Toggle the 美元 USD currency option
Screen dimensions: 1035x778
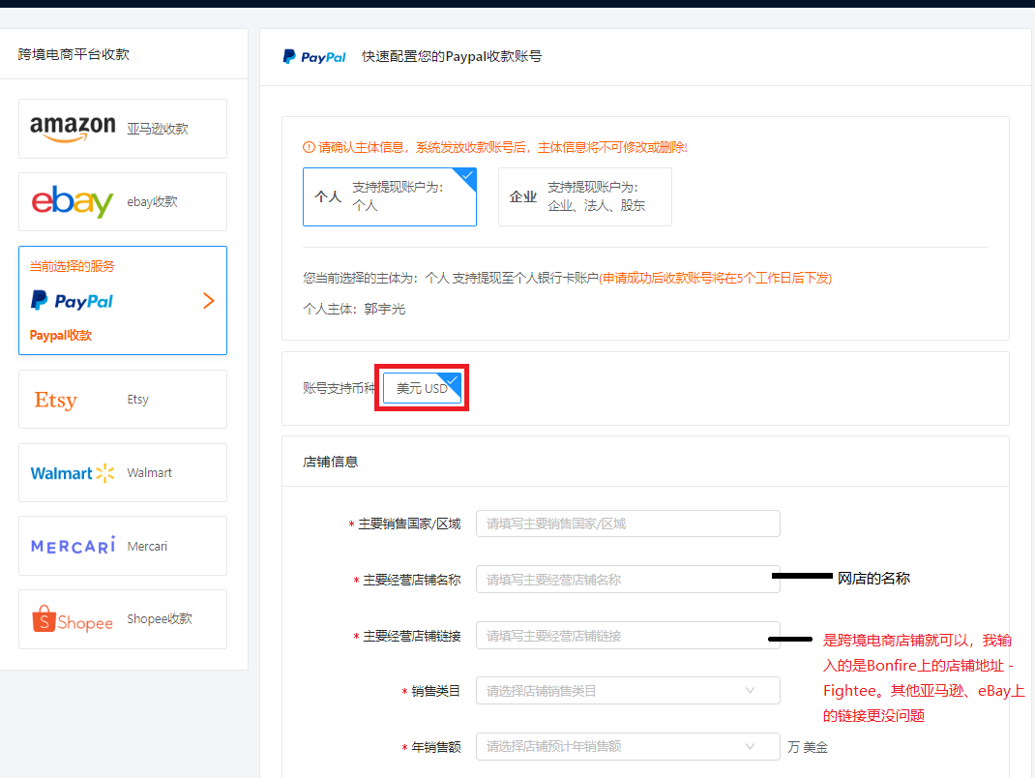click(422, 388)
